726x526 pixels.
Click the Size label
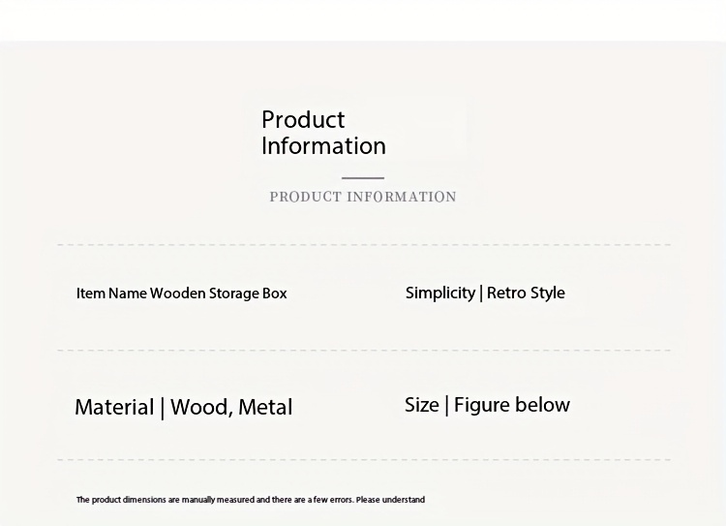click(422, 405)
